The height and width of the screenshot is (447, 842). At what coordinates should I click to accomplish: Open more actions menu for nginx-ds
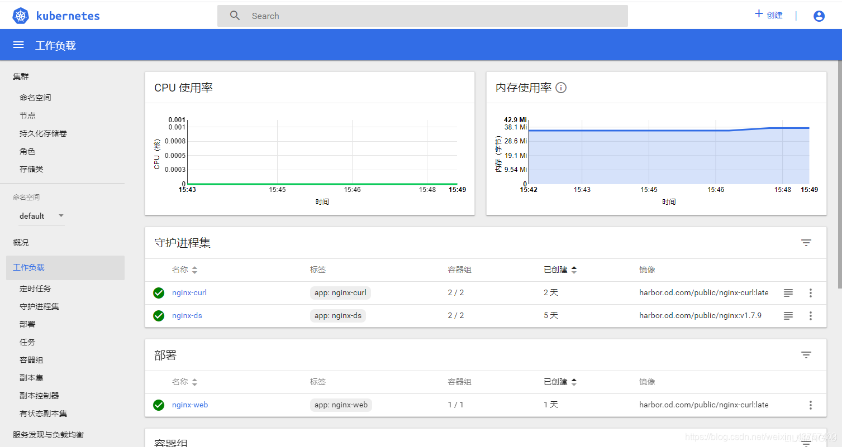tap(811, 316)
